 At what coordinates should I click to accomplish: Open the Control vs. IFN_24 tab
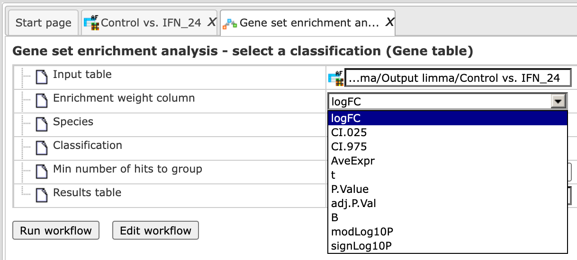tap(151, 23)
